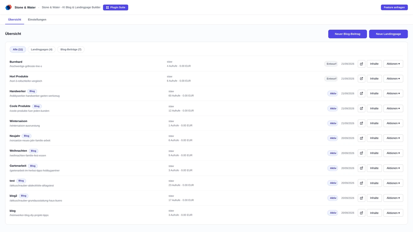
Task: Filter by Blog-Beiträge (7)
Action: (71, 49)
